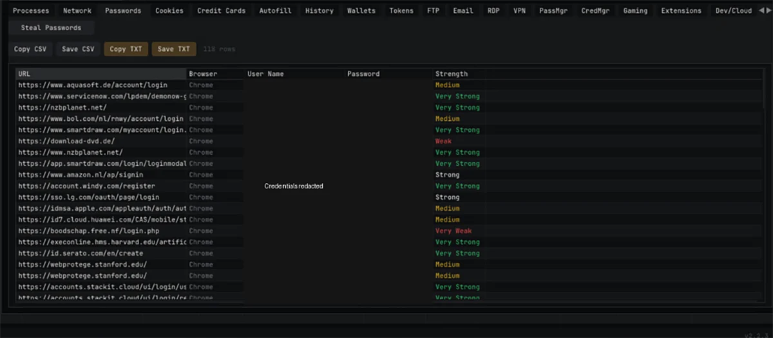Select the account.windy.com register row
The width and height of the screenshot is (773, 338).
click(389, 186)
